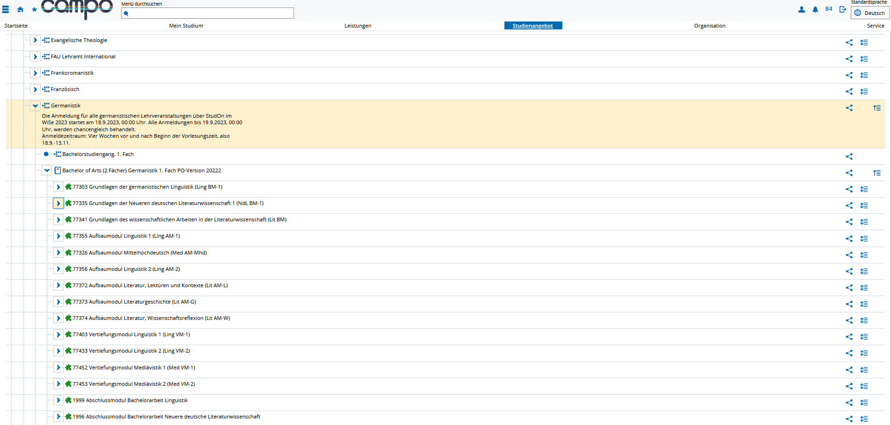Click share icon for Evangelische Theologie

pos(849,42)
